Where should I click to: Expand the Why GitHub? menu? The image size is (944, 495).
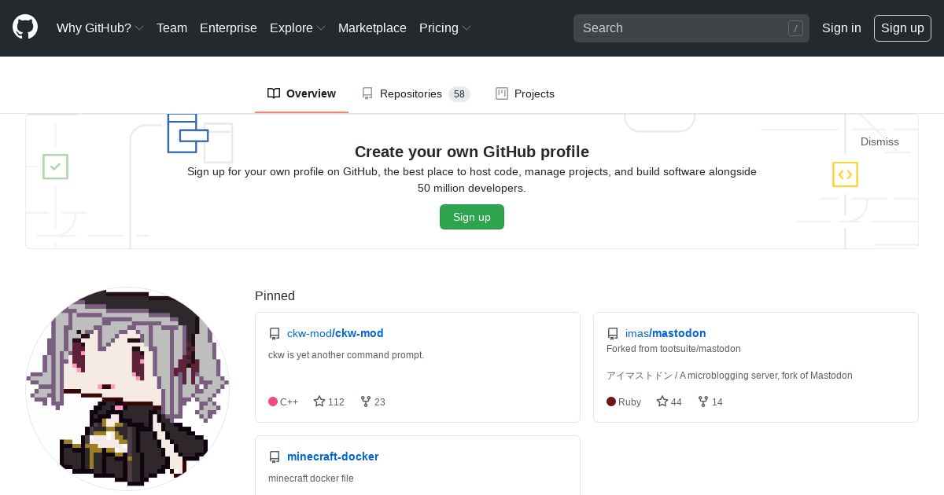tap(100, 27)
